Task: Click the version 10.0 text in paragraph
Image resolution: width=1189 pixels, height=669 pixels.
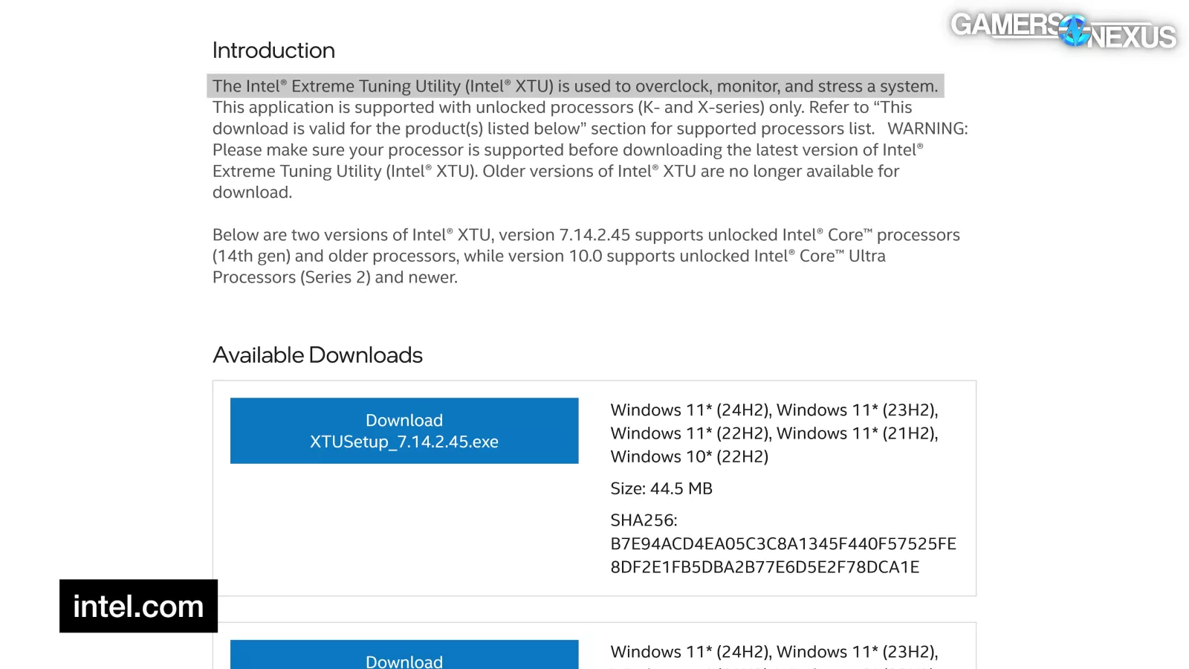Action: (586, 256)
